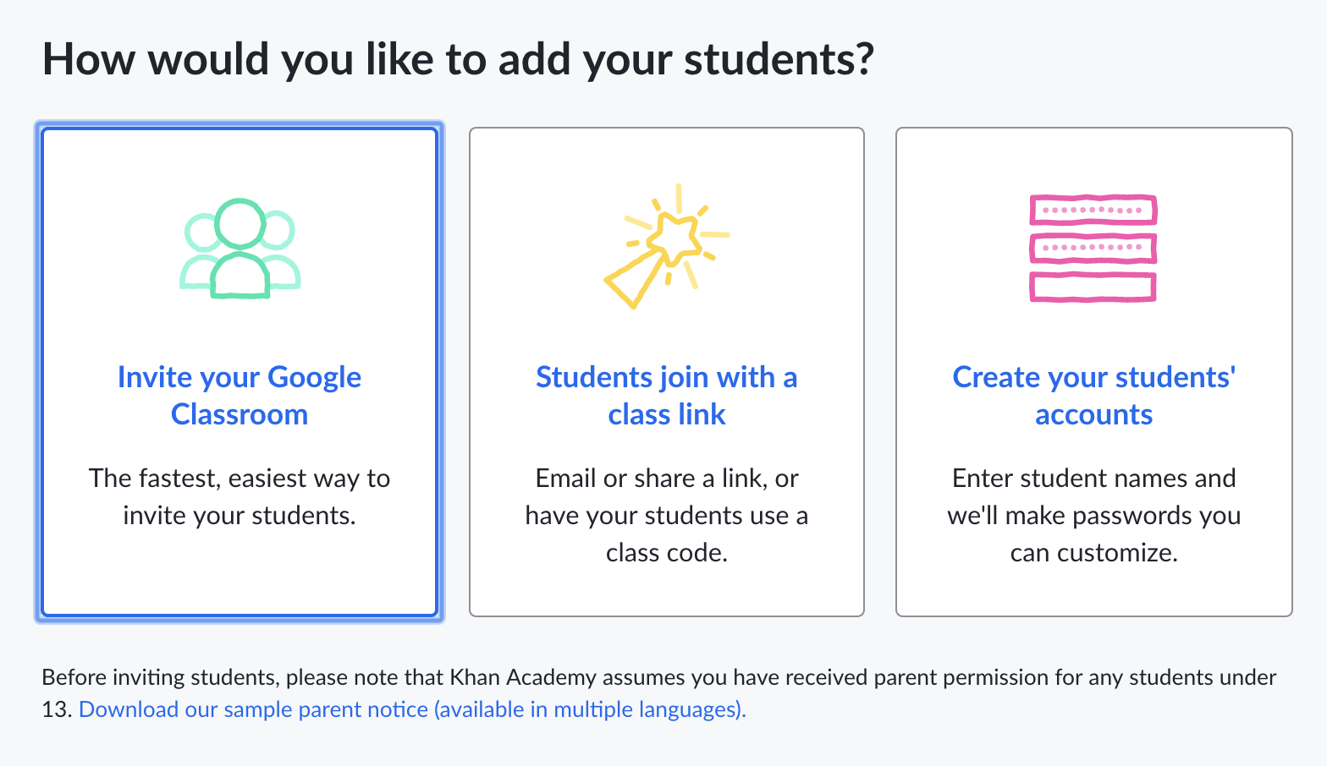Open Invite your Google Classroom

click(240, 395)
